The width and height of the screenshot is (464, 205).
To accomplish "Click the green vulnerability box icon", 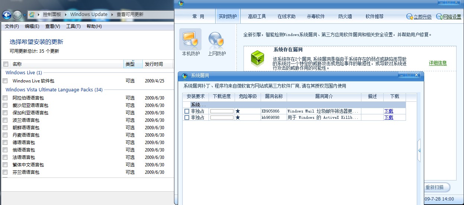I will click(257, 58).
